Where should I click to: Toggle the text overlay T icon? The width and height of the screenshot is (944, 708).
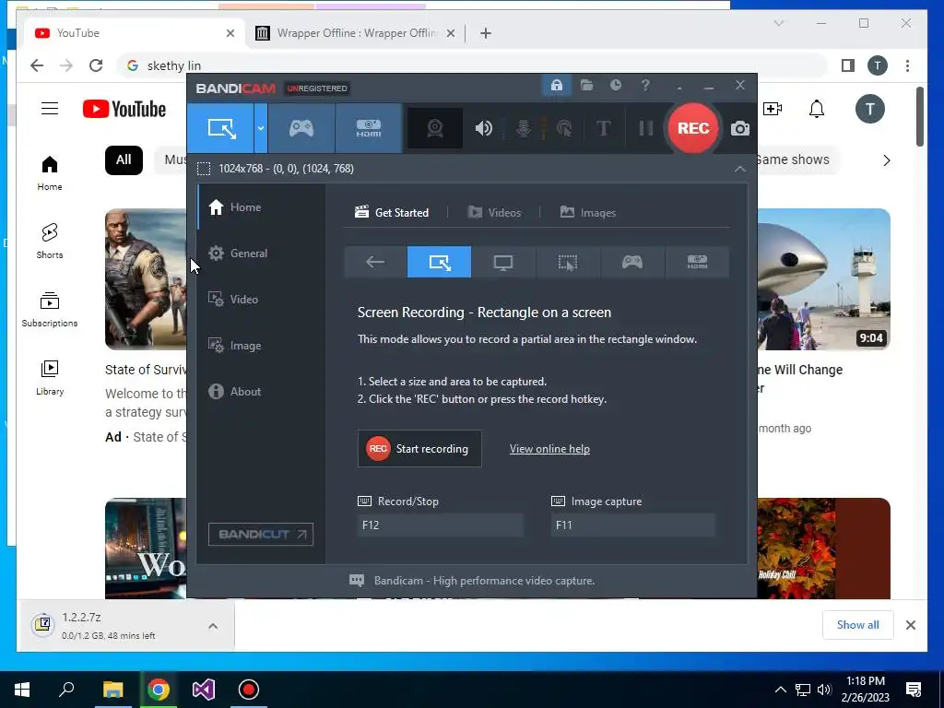click(x=603, y=128)
